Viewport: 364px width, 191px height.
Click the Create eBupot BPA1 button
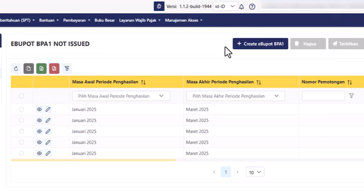pos(260,43)
